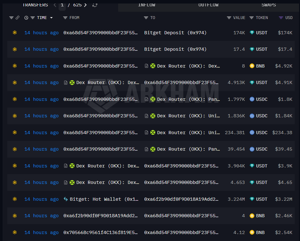The image size is (300, 241).
Task: Click the USD amount $3.9K
Action: point(285,166)
